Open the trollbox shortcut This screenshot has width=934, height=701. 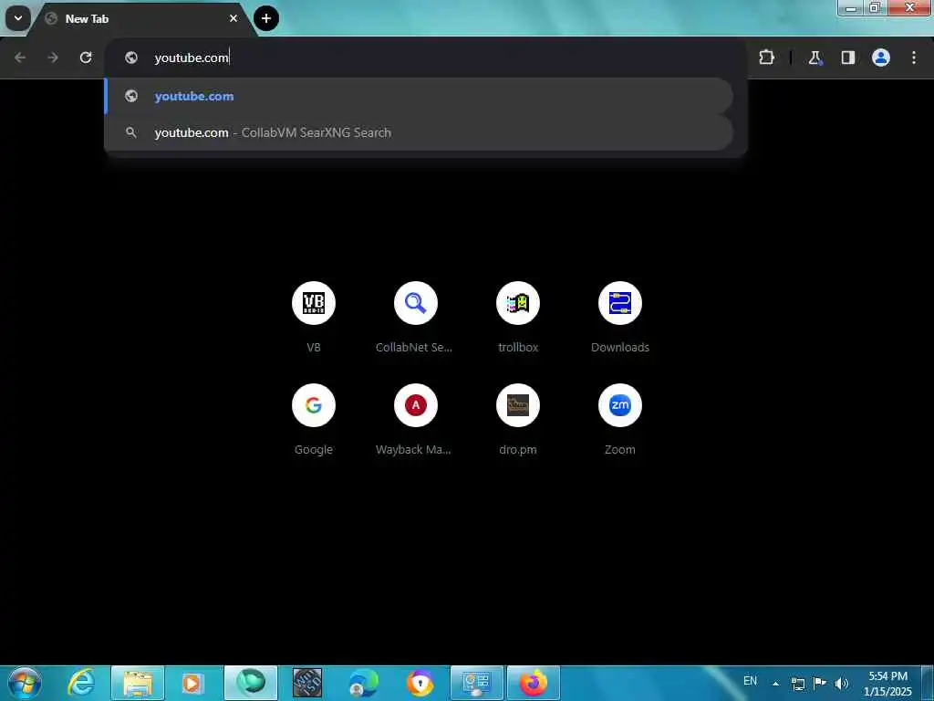518,317
